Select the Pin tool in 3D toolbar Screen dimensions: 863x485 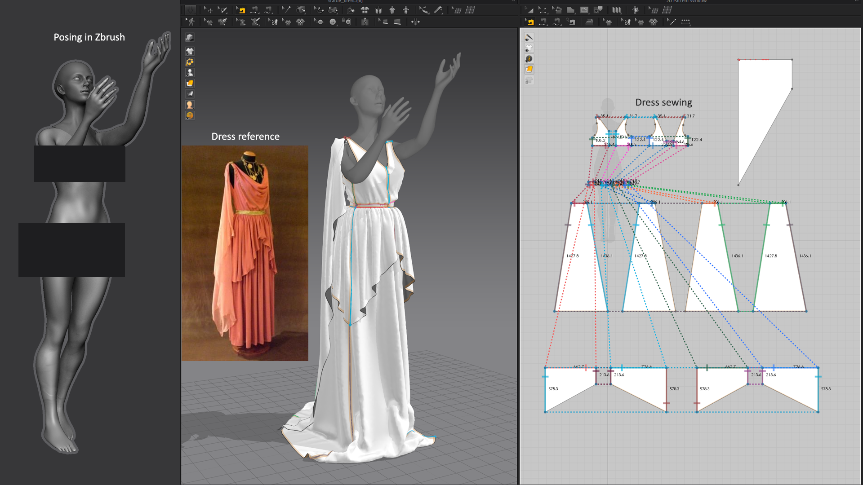pyautogui.click(x=286, y=10)
